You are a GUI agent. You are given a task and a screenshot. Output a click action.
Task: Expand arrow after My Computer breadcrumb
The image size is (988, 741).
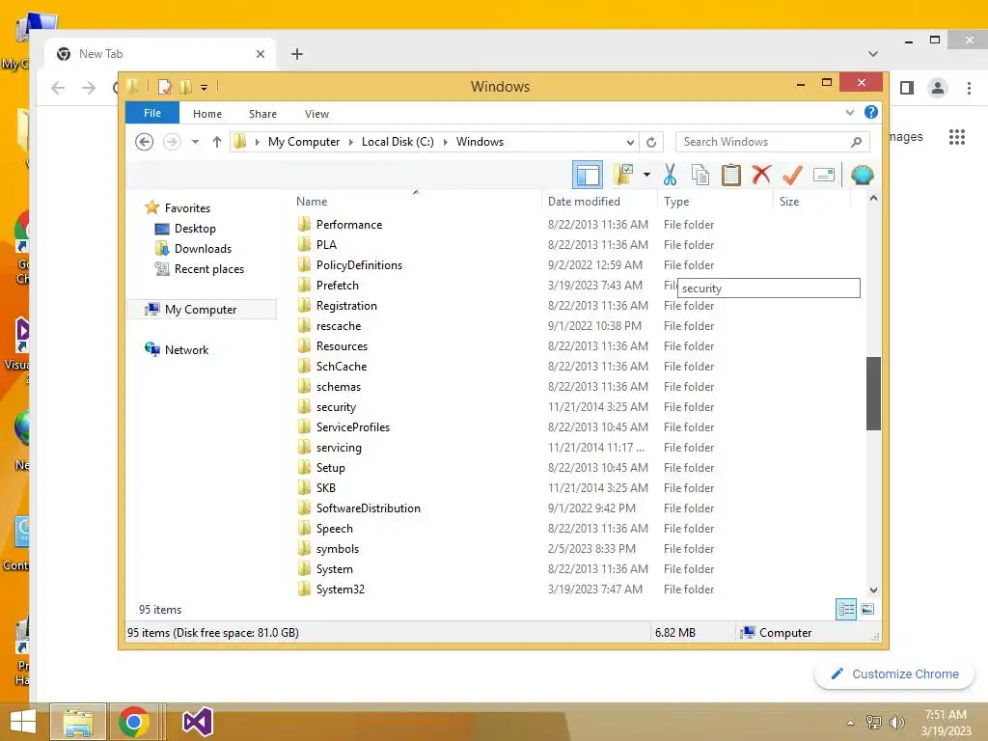click(x=351, y=142)
